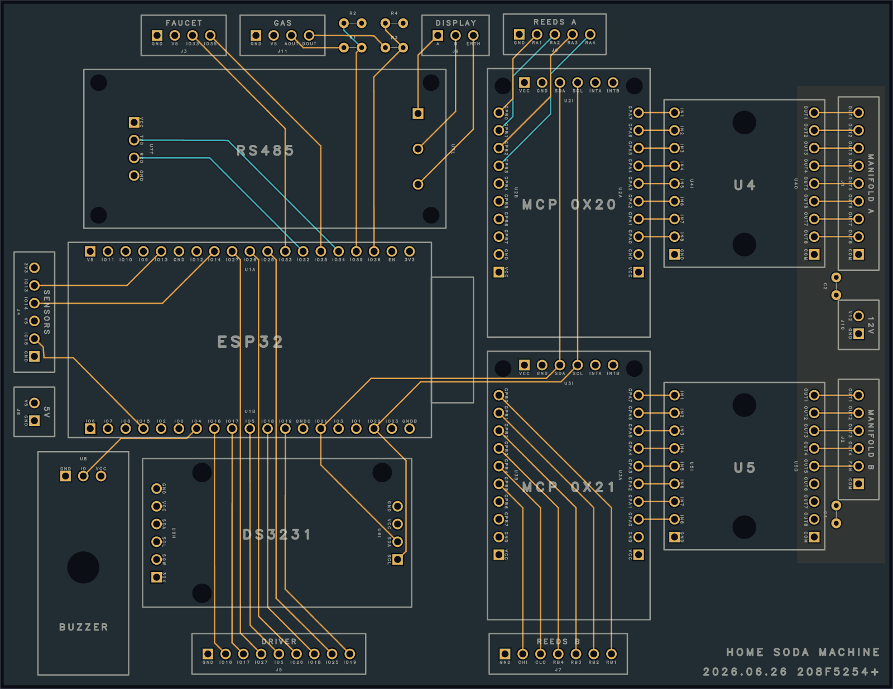Click the DS3231 module label
Image resolution: width=893 pixels, height=689 pixels.
coord(277,535)
